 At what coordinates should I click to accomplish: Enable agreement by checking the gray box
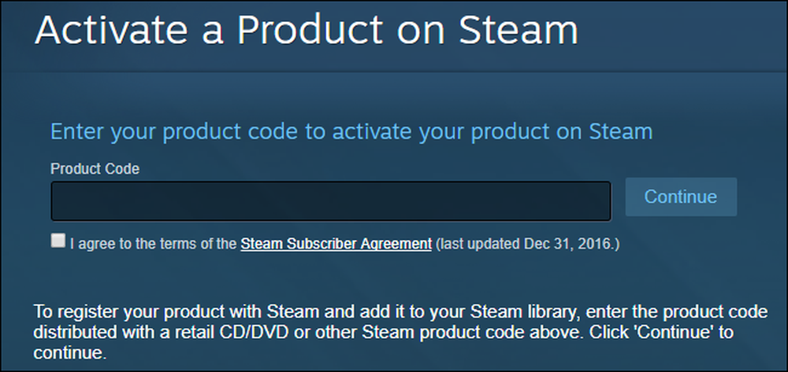click(58, 241)
